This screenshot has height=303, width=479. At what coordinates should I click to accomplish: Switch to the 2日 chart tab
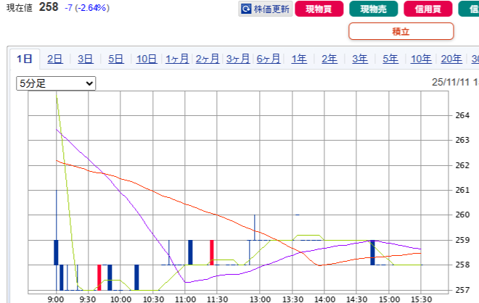click(55, 59)
